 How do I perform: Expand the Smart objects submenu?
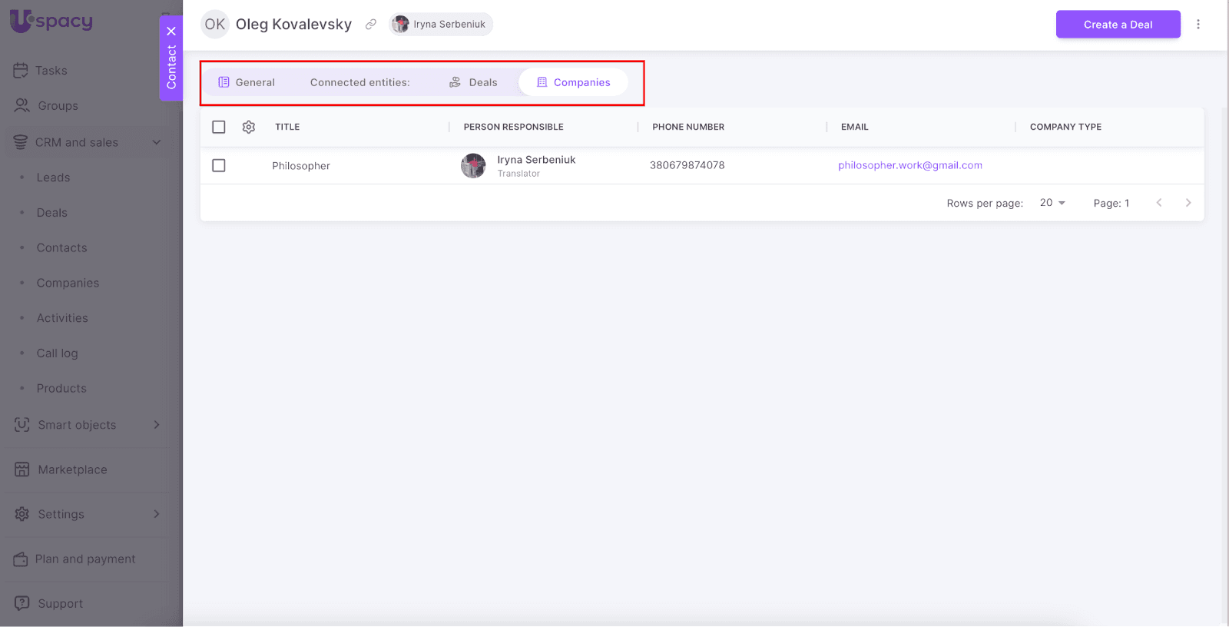157,425
